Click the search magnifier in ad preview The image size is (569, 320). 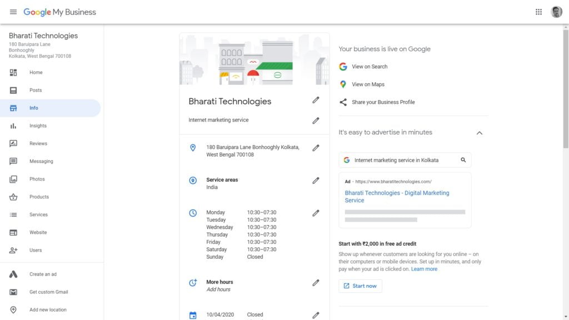click(x=463, y=160)
